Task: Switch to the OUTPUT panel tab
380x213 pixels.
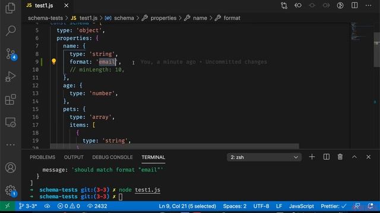Action: pos(74,157)
